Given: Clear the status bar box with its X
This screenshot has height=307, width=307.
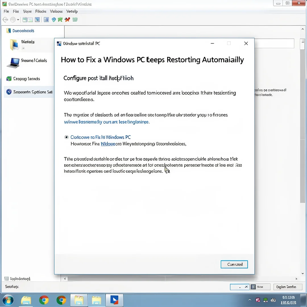Looking at the screenshot, I should pyautogui.click(x=246, y=287).
